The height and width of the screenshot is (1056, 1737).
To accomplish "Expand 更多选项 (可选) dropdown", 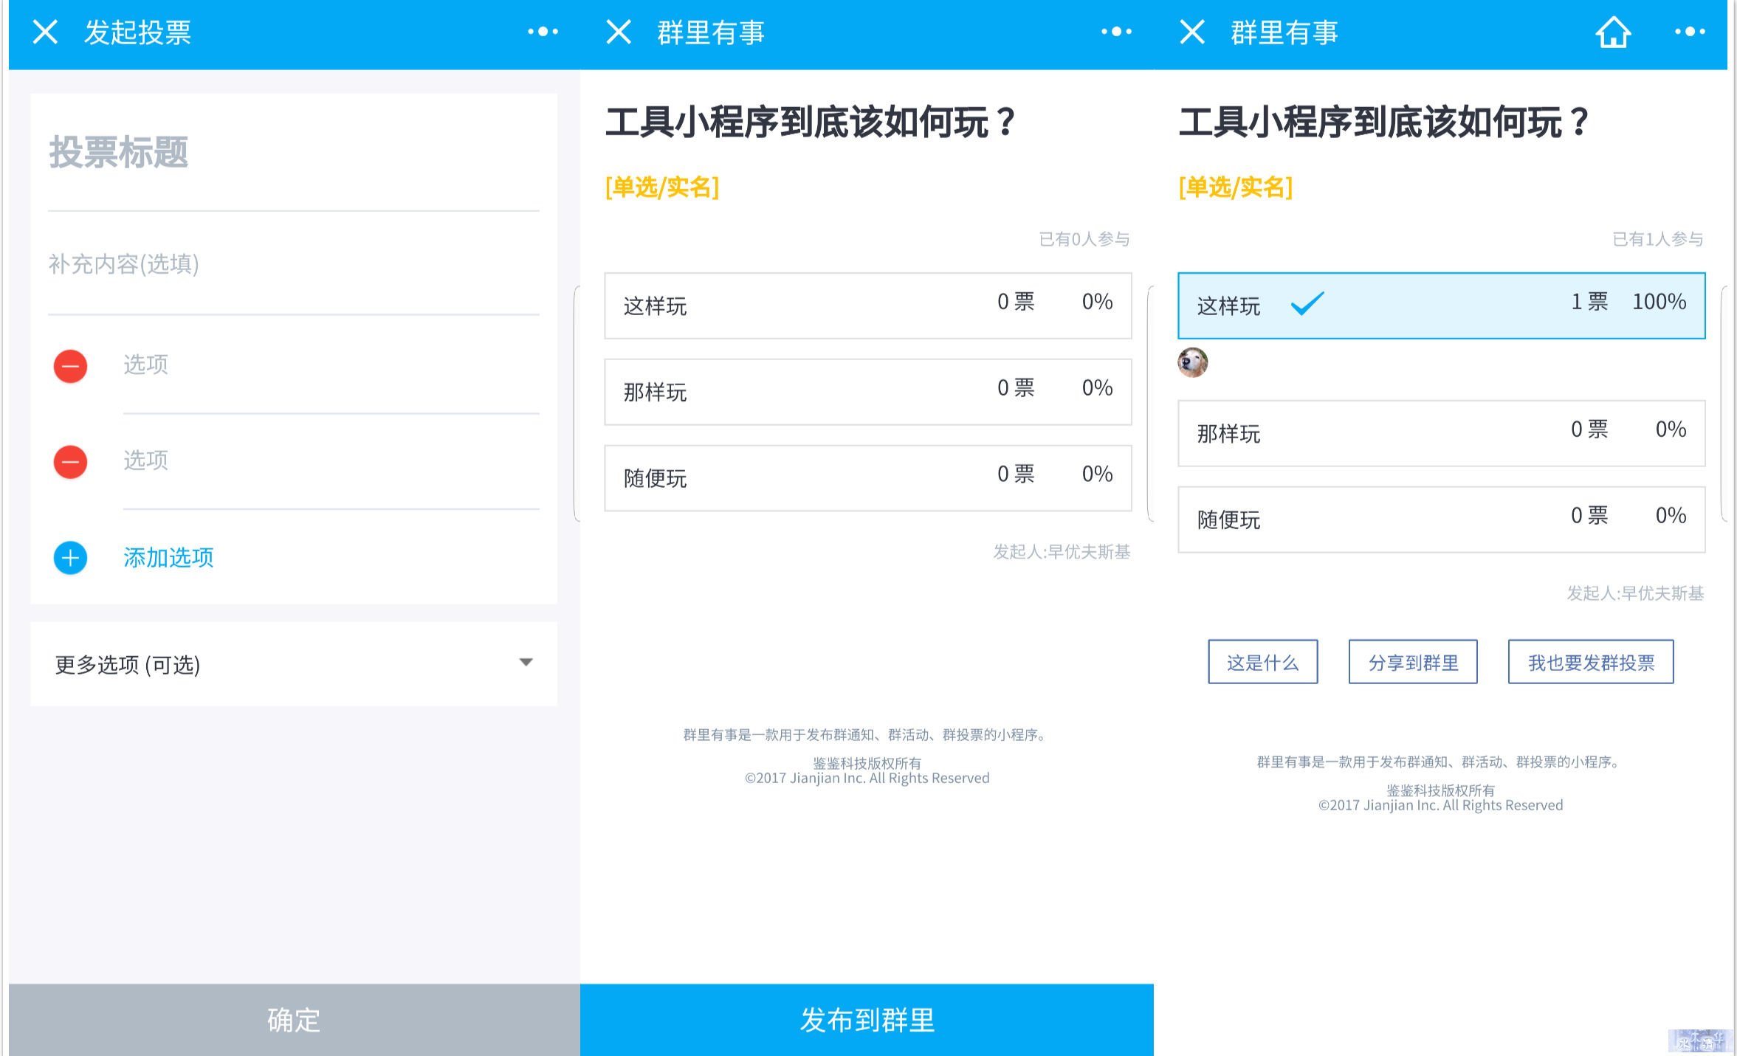I will click(x=294, y=664).
